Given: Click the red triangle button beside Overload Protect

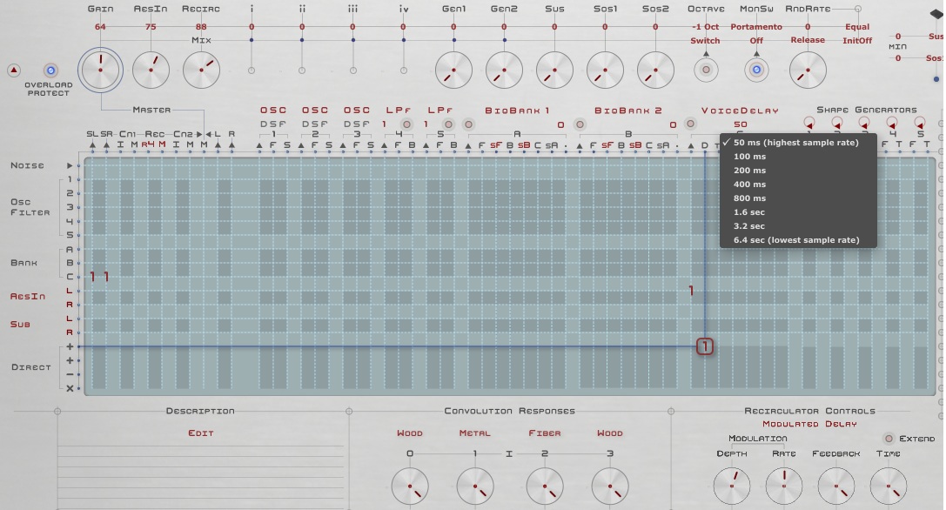Looking at the screenshot, I should (x=14, y=70).
